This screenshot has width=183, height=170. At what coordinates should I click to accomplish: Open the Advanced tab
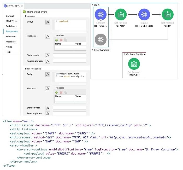tap(11, 37)
